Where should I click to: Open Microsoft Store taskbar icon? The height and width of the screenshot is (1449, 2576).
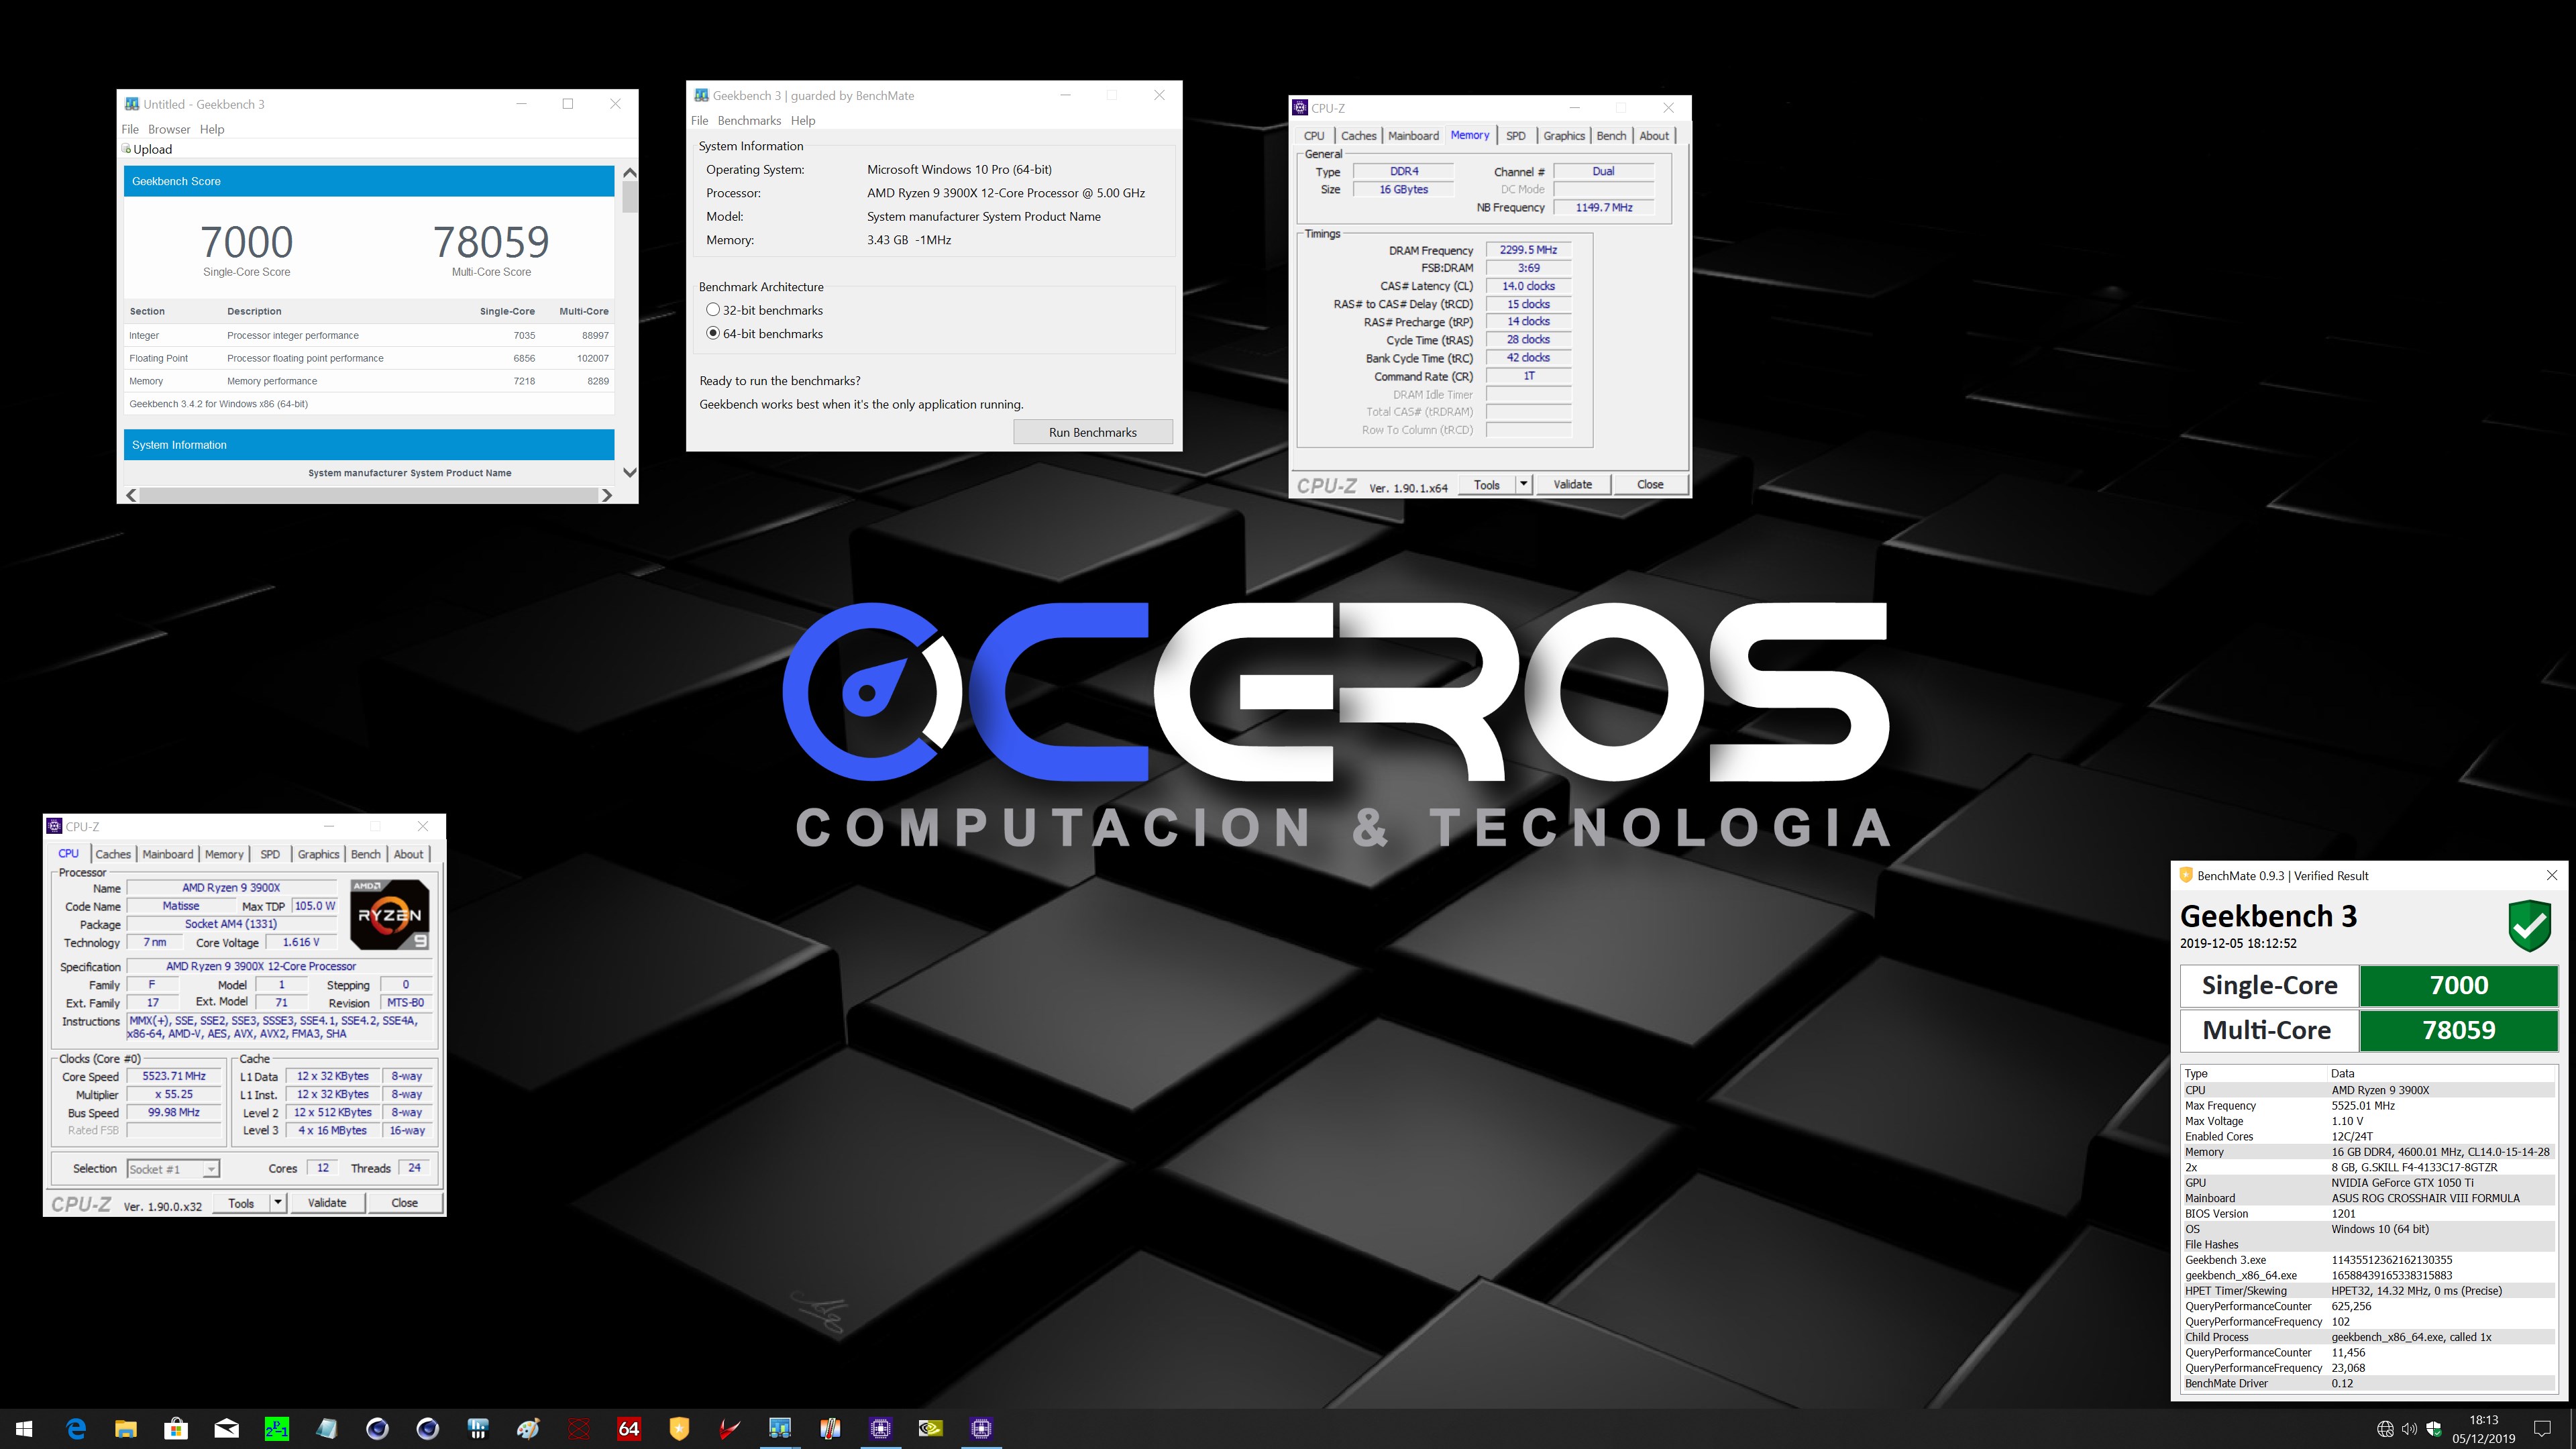[x=176, y=1428]
